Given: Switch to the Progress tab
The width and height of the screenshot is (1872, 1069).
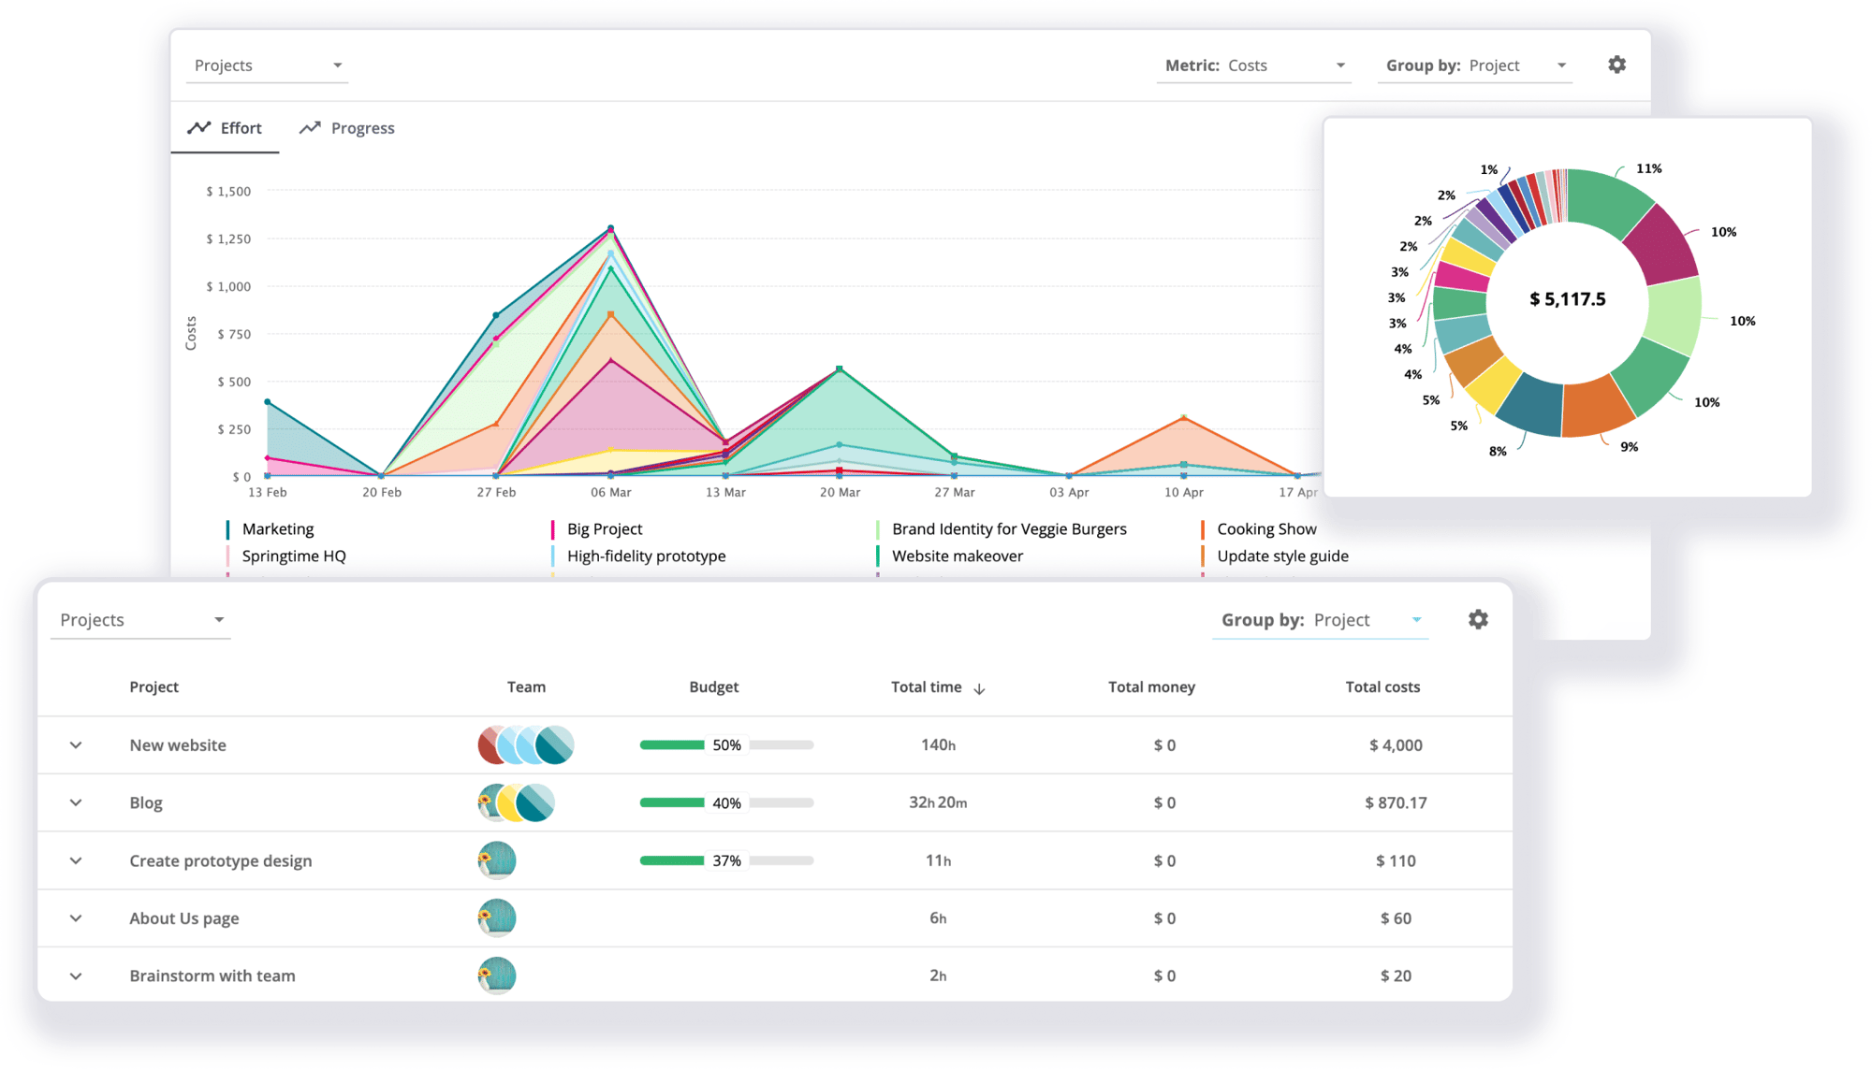Looking at the screenshot, I should pyautogui.click(x=347, y=128).
